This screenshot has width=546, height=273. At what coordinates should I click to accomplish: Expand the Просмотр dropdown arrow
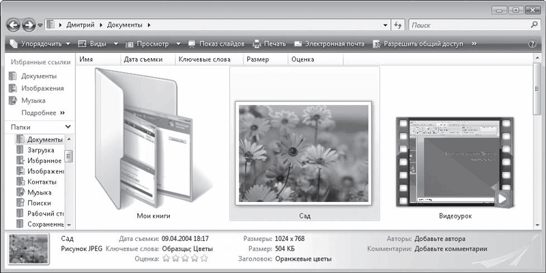point(179,44)
